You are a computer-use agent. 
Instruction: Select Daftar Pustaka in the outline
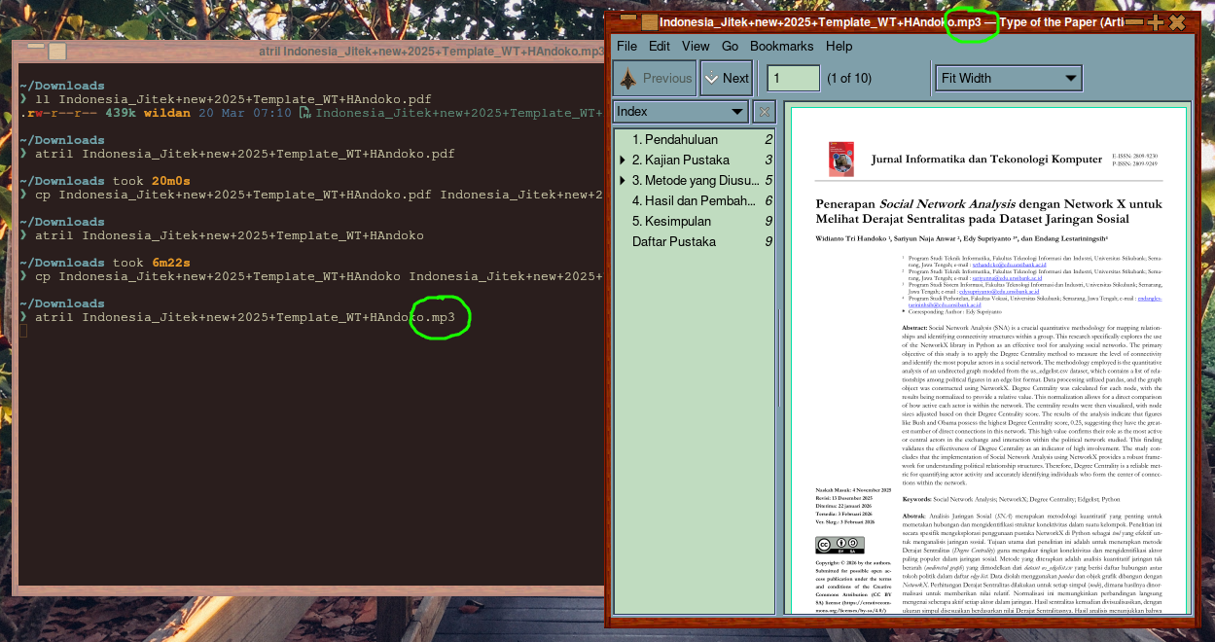[673, 242]
